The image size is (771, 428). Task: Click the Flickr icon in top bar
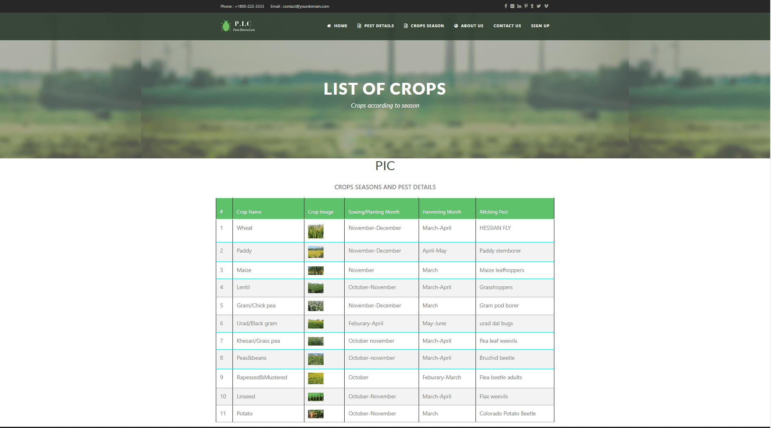[x=512, y=6]
